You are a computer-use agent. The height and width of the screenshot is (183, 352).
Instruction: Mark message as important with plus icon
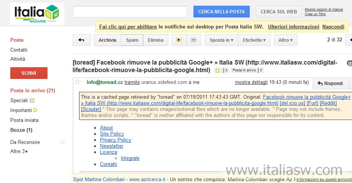tap(179, 40)
